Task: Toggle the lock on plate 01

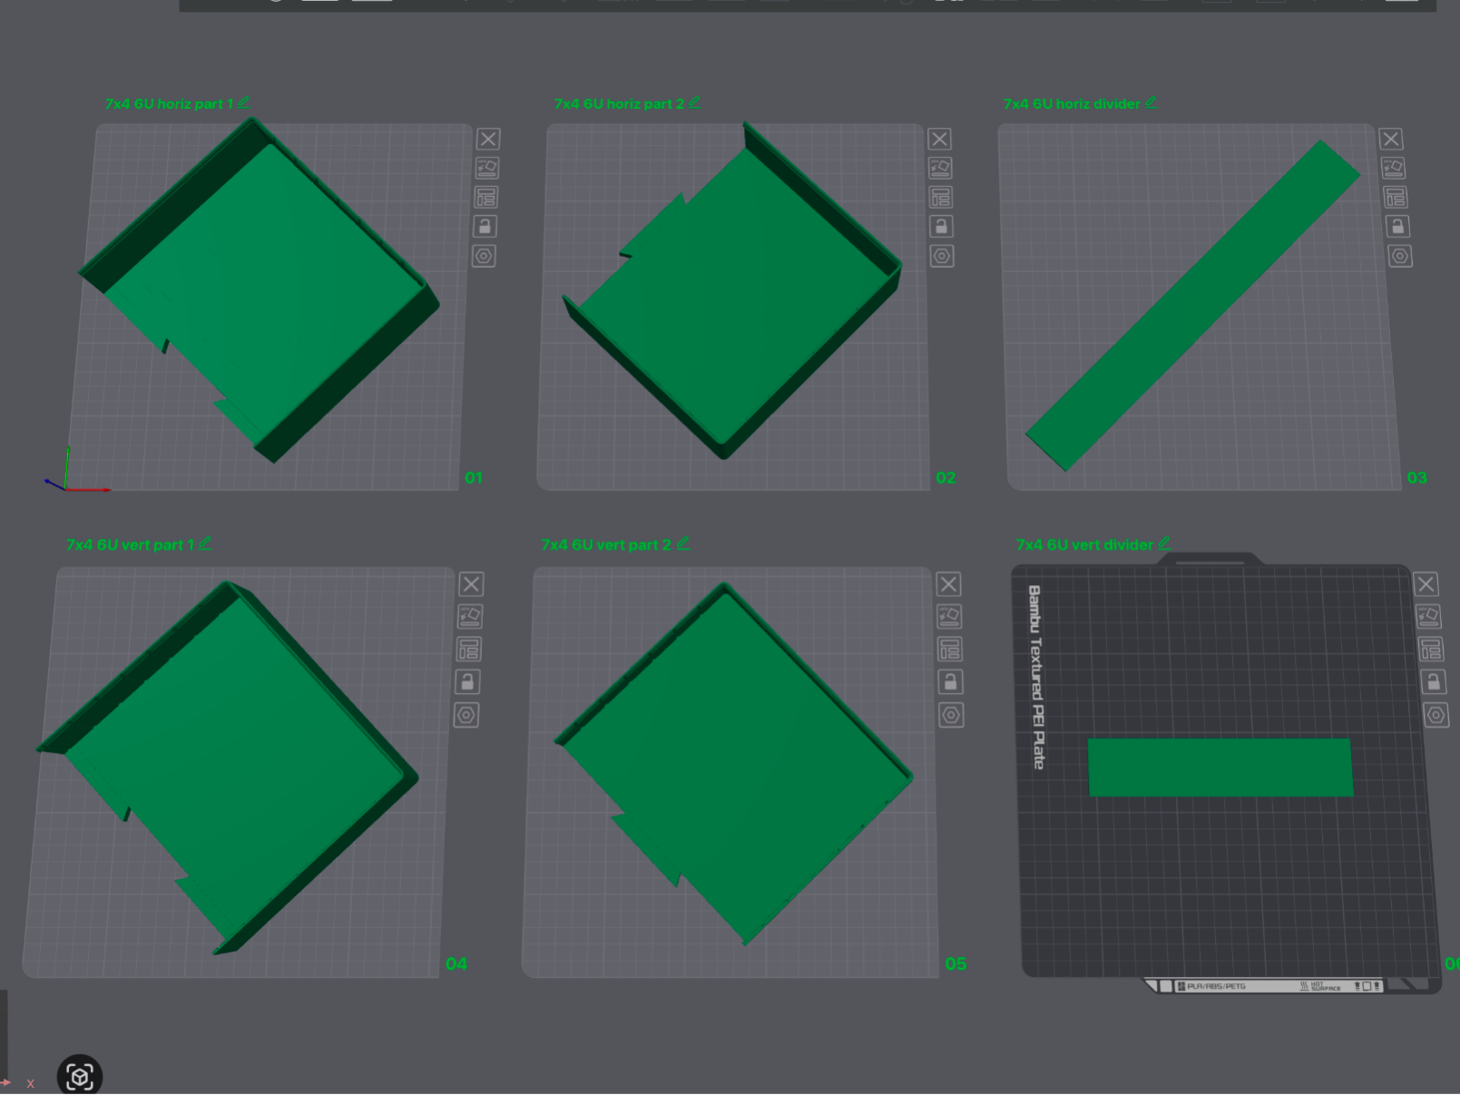Action: [x=485, y=226]
